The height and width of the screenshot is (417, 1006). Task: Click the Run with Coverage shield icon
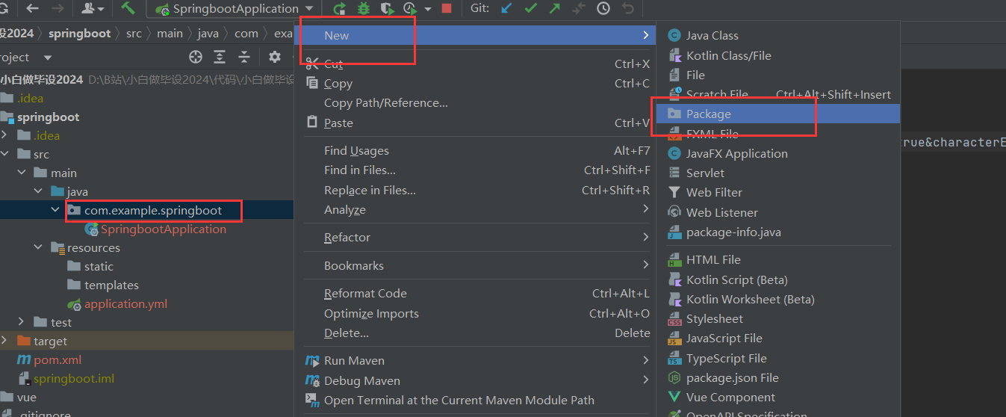coord(387,8)
